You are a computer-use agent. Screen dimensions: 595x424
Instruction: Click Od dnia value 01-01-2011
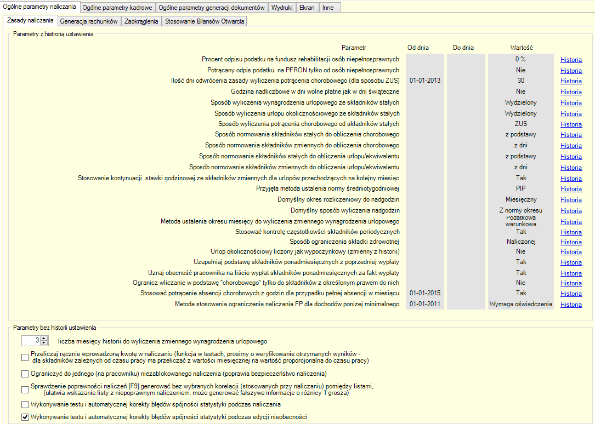(x=425, y=304)
